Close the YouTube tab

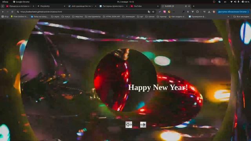click(158, 6)
